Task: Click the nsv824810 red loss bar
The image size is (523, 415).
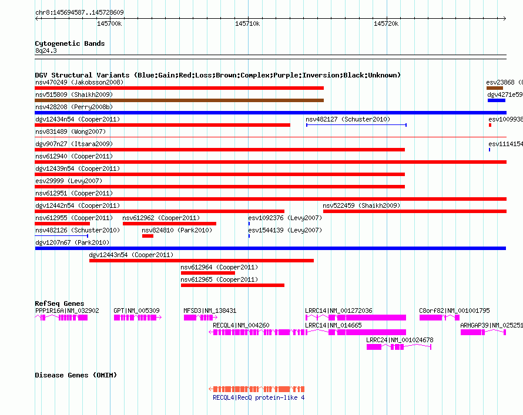Action: [x=147, y=236]
